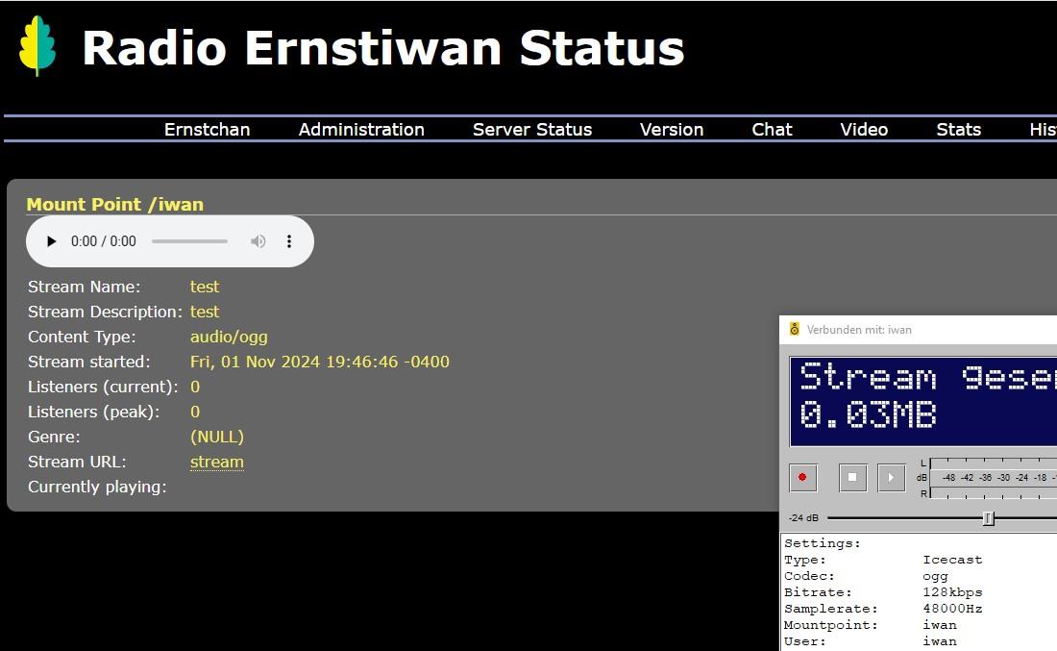1057x651 pixels.
Task: Click the '0:00 / 0:00' time display
Action: pyautogui.click(x=103, y=241)
